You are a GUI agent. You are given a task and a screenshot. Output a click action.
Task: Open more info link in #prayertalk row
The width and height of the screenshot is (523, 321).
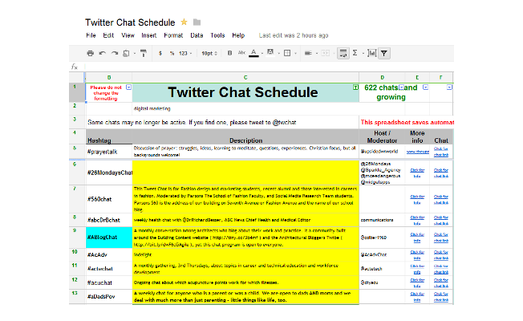point(418,152)
